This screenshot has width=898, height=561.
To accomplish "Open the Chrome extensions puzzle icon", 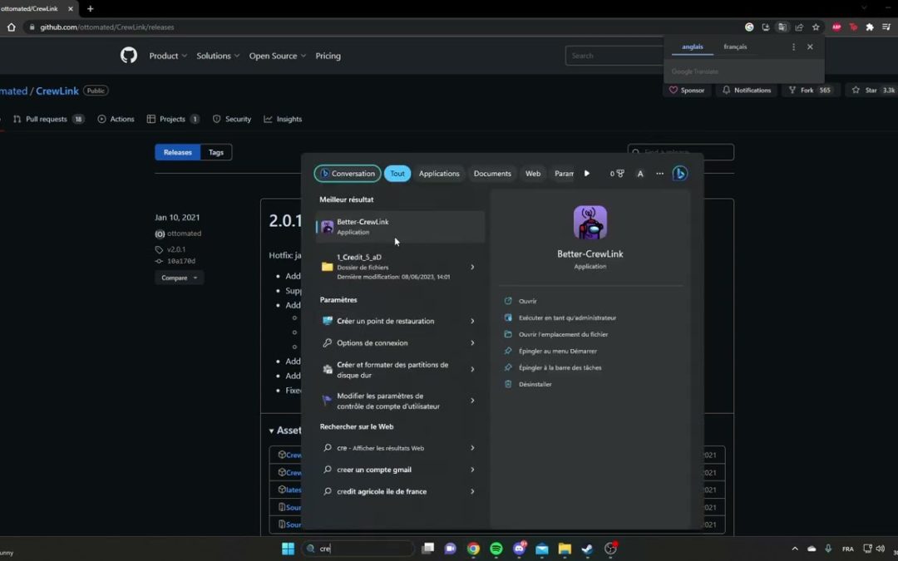I will pyautogui.click(x=870, y=27).
